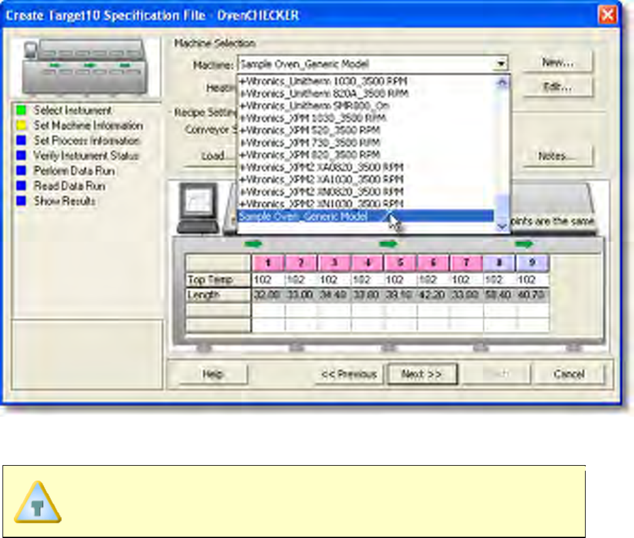This screenshot has height=538, width=634.
Task: Select the zone 7 column header
Action: tap(466, 263)
